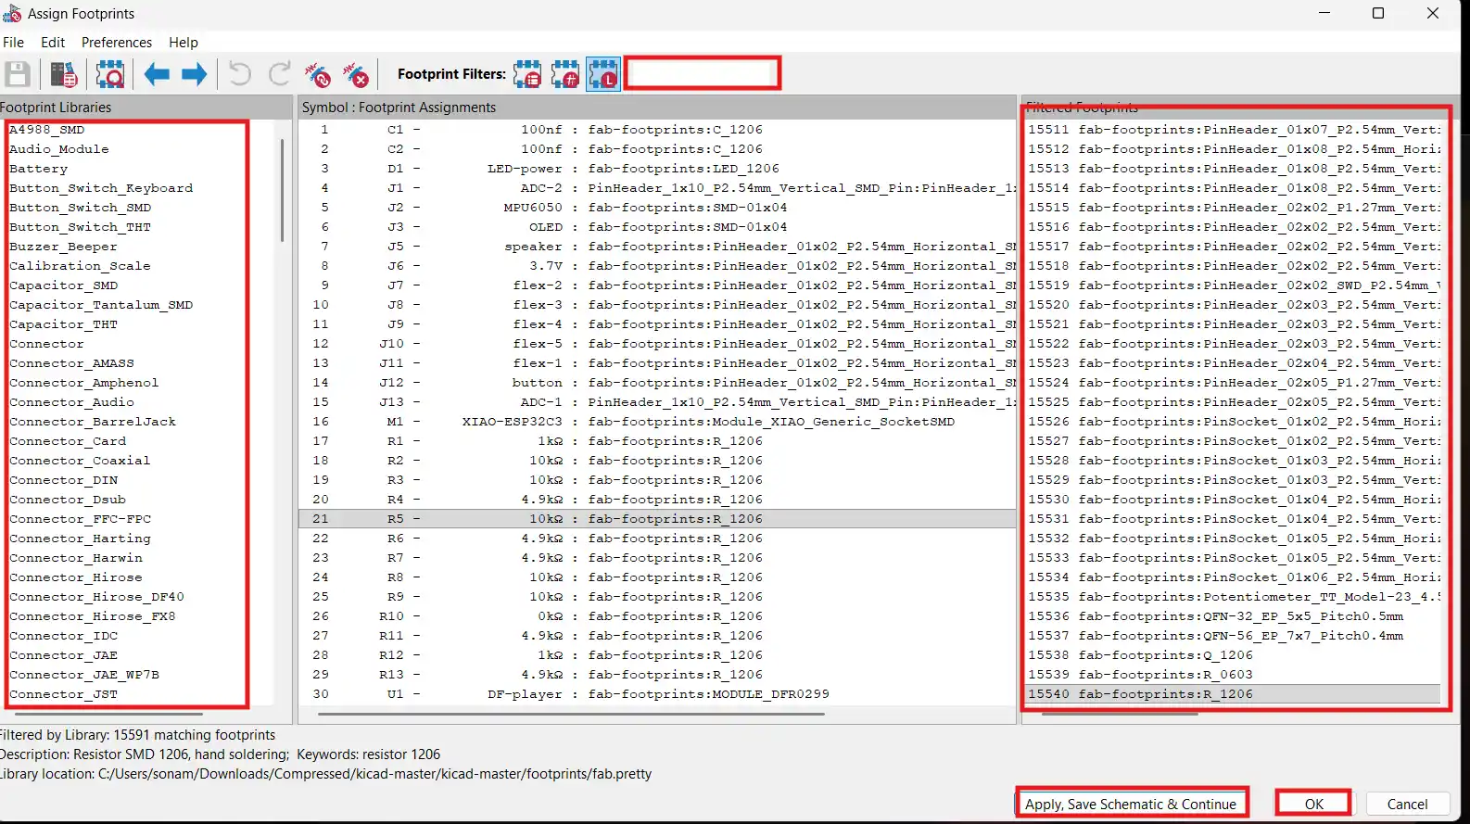Screen dimensions: 1470x824
Task: Go to previous unassociated symbol arrow
Action: pos(157,74)
